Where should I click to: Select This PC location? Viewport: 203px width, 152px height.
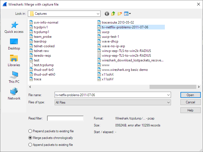14,78
